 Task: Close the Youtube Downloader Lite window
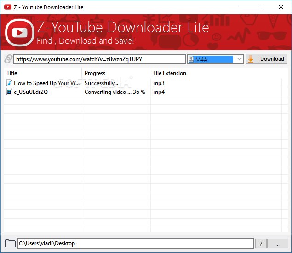pos(281,7)
